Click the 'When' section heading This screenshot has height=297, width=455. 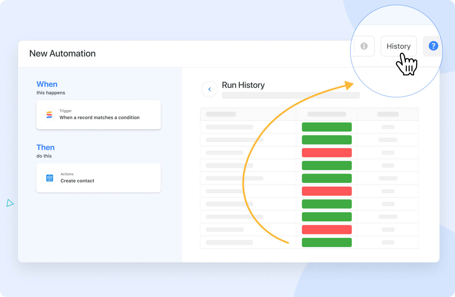coord(47,84)
